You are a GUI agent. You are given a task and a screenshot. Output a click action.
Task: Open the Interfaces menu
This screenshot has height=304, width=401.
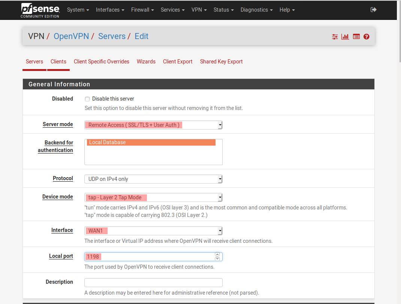110,10
